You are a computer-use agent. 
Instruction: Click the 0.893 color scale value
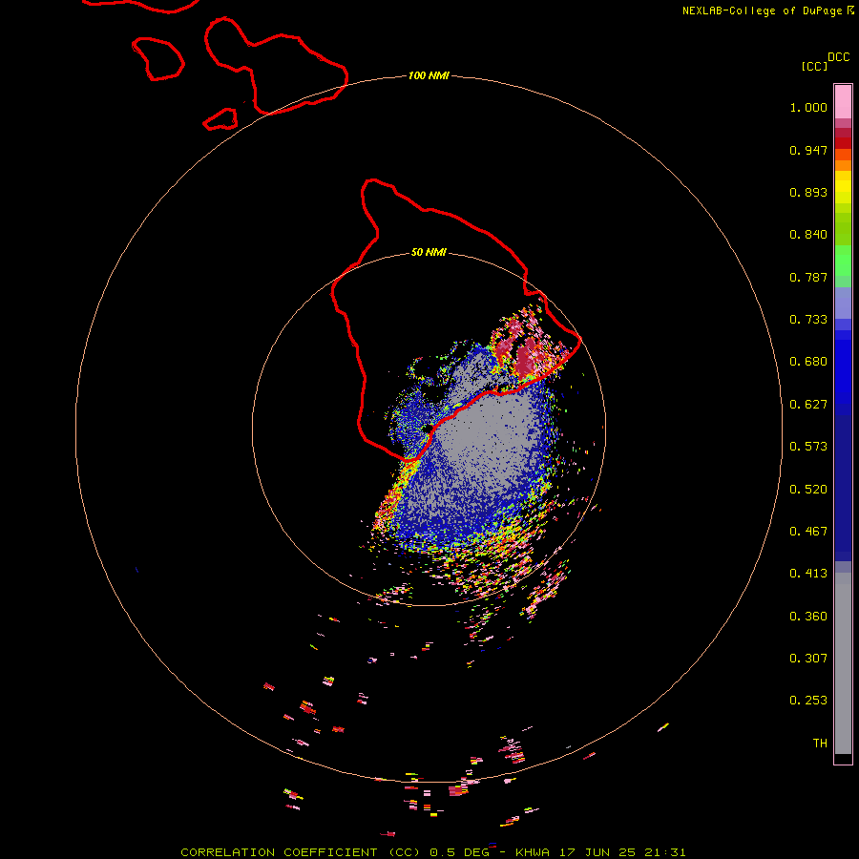tap(808, 192)
